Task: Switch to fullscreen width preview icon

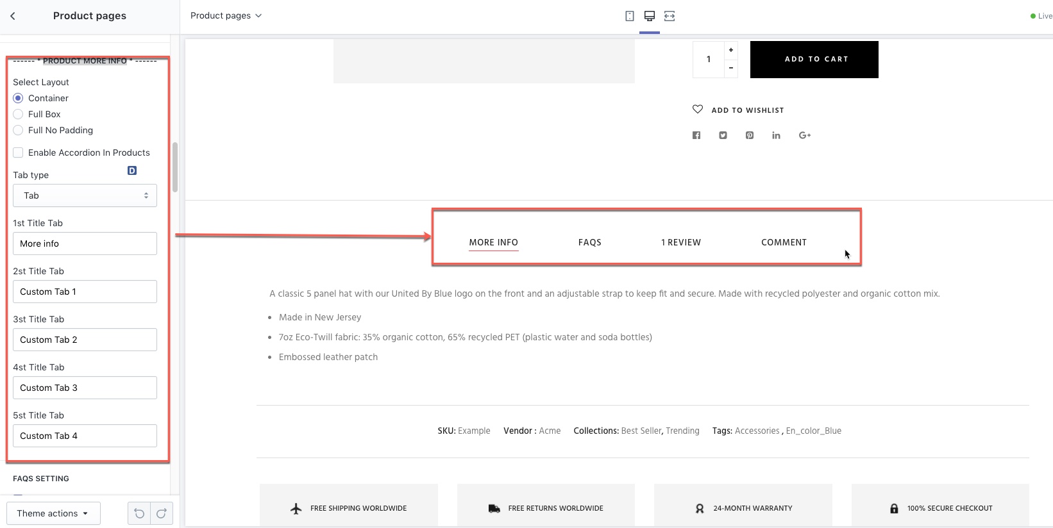Action: point(670,16)
